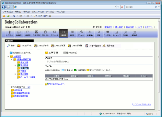The image size is (162, 117).
Task: Click the フォルダ情報 folder info icon
Action: (36, 46)
